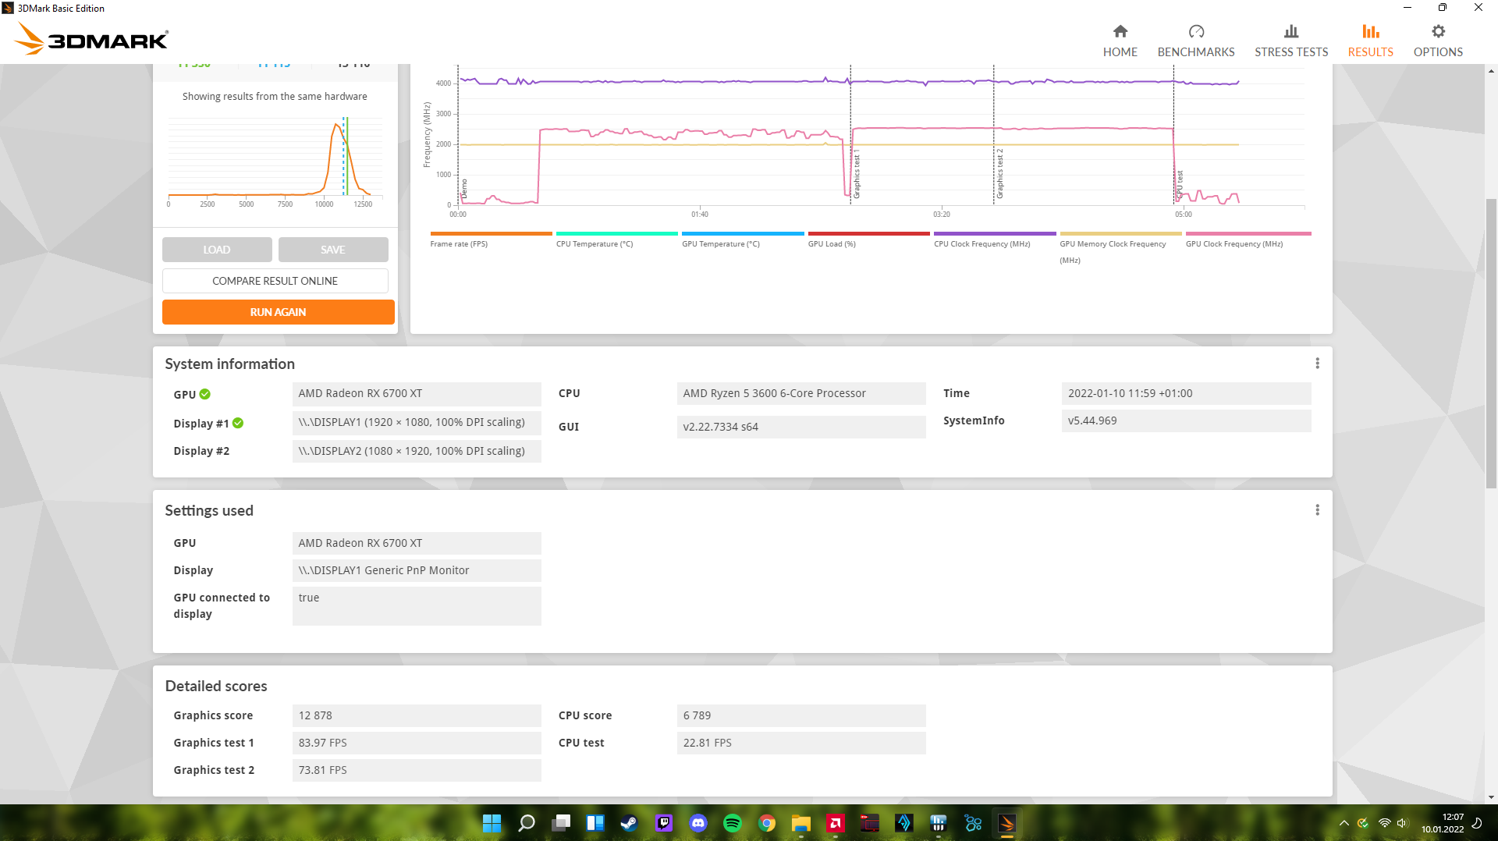Image resolution: width=1498 pixels, height=841 pixels.
Task: Show hidden system tray icons
Action: point(1344,823)
